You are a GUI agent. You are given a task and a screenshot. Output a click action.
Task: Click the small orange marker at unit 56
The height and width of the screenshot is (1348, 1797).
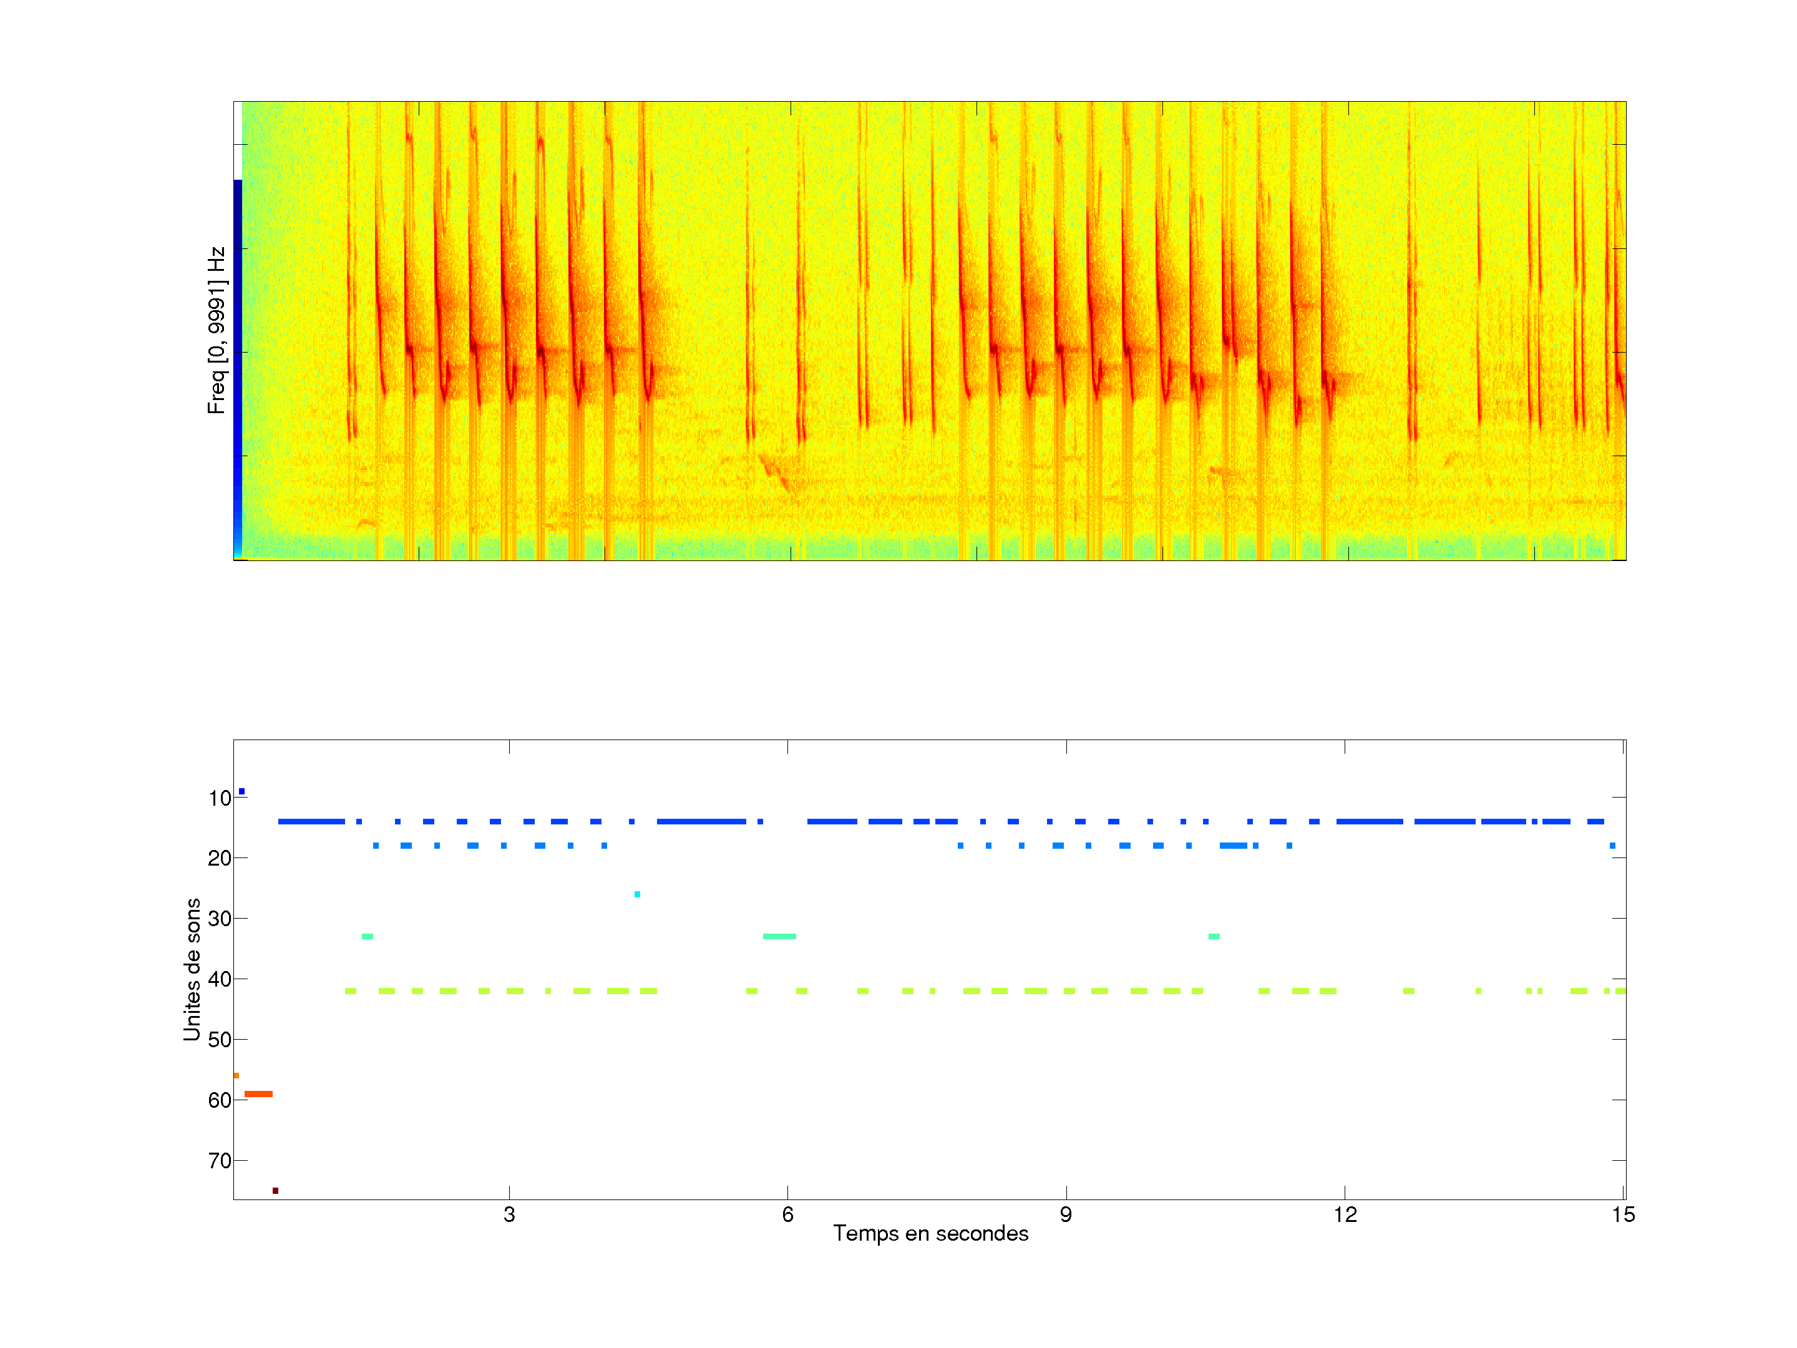[236, 1075]
